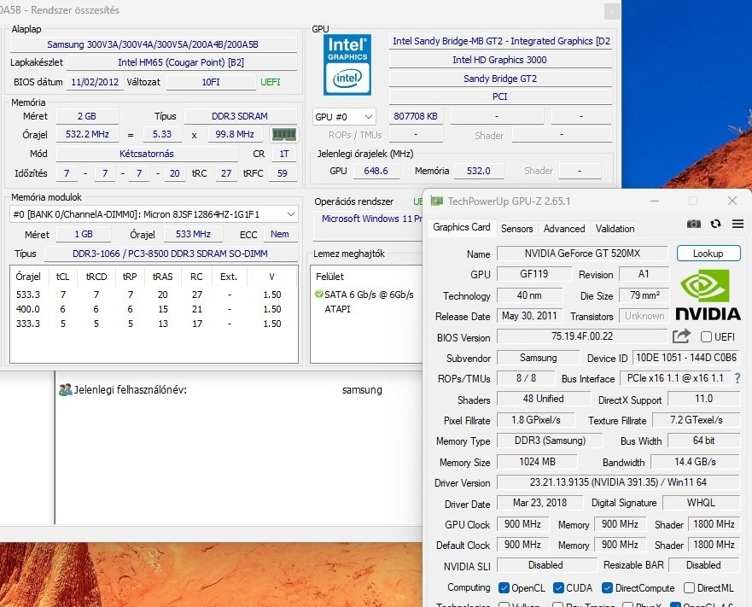The width and height of the screenshot is (752, 607).
Task: Click the BIOS date 11/02/2012 field
Action: pos(95,82)
